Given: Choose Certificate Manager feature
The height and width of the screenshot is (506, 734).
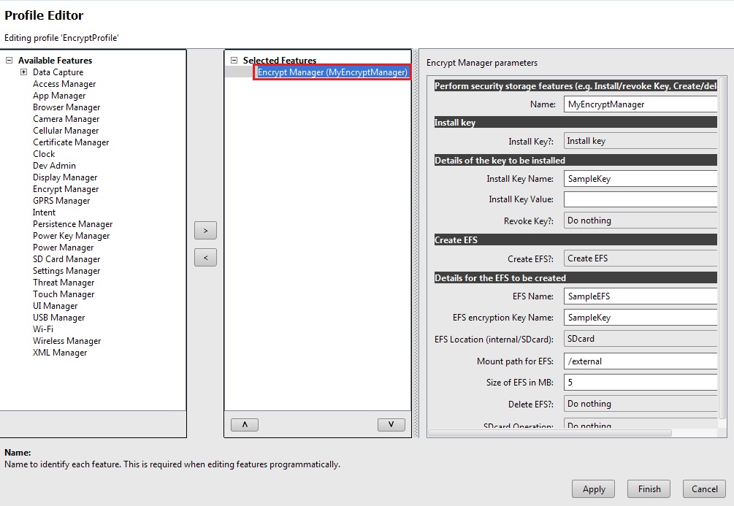Looking at the screenshot, I should point(71,142).
